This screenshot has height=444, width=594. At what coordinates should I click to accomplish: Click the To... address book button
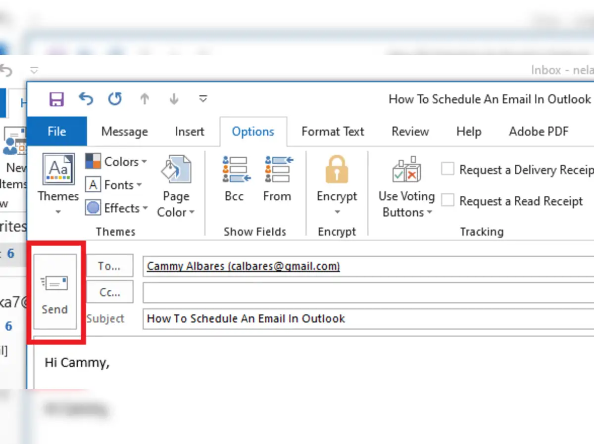coord(109,266)
